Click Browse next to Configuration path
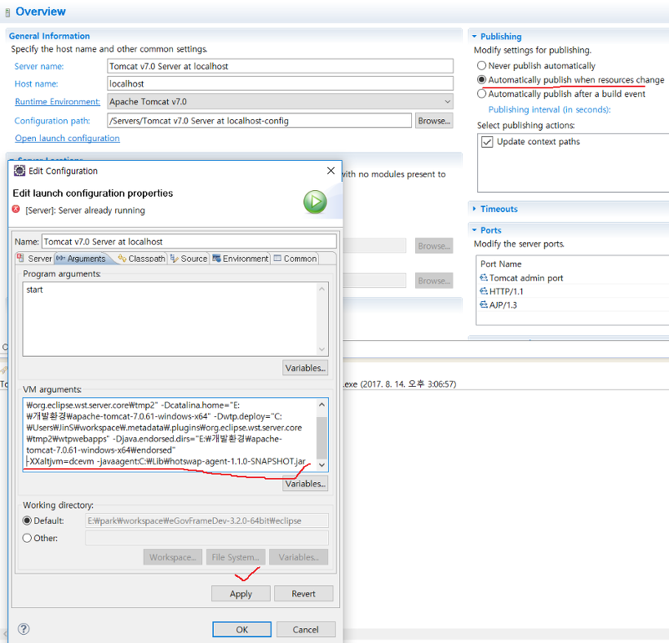 434,121
